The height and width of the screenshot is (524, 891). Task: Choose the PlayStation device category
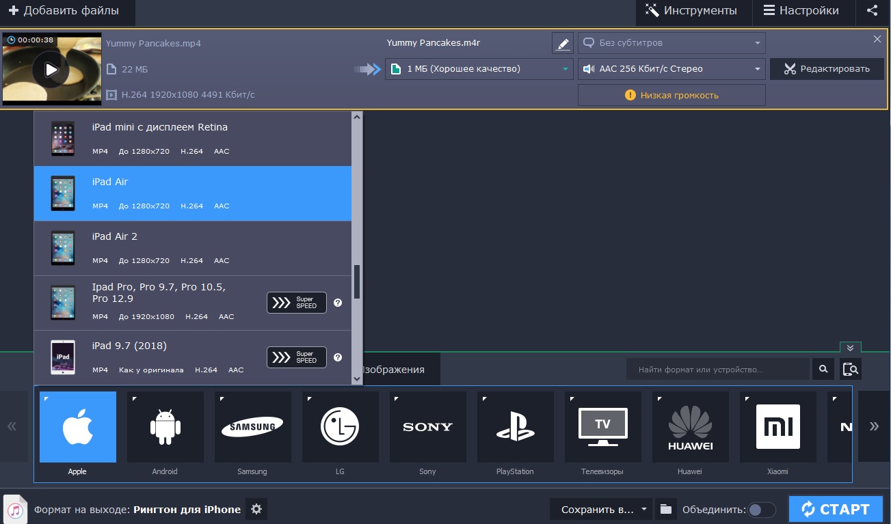click(515, 428)
